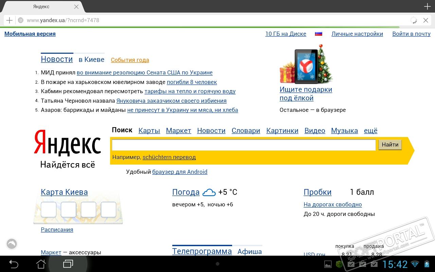Click Войти в почту

click(411, 34)
